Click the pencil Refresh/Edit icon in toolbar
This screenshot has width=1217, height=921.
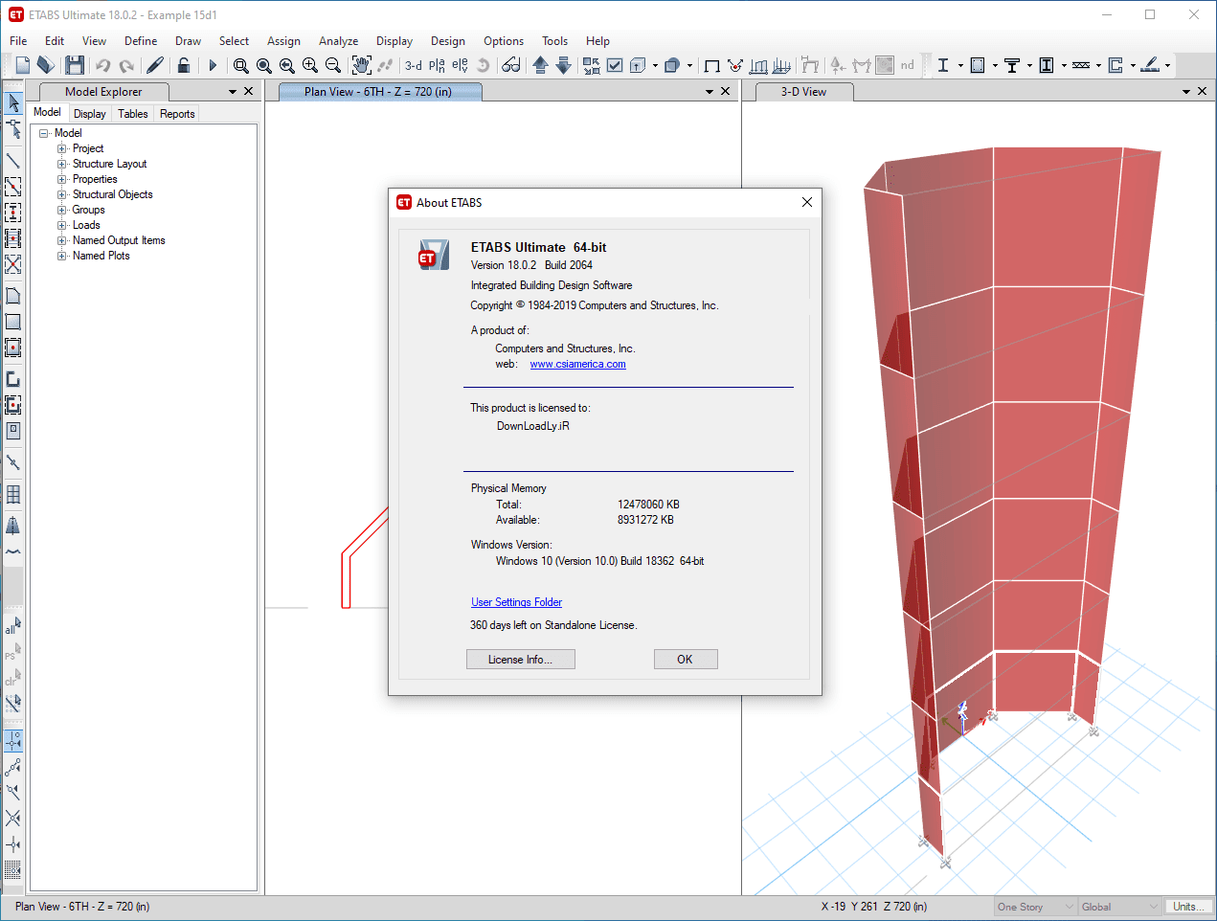pos(154,65)
